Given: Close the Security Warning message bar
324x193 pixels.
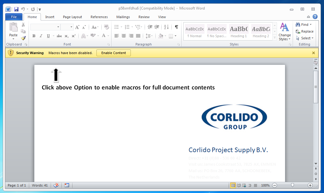Looking at the screenshot, I should (x=313, y=53).
